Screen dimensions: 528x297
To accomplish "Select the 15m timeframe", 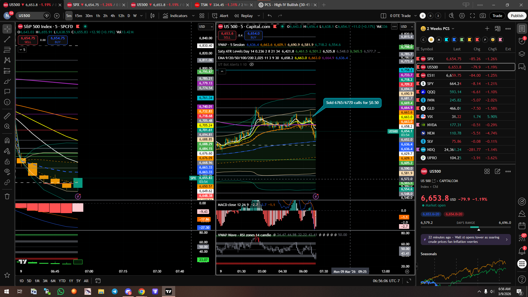I will point(78,16).
